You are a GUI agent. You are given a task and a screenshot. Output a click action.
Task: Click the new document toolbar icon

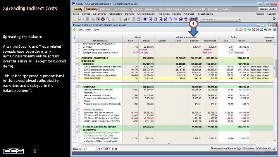[80, 19]
